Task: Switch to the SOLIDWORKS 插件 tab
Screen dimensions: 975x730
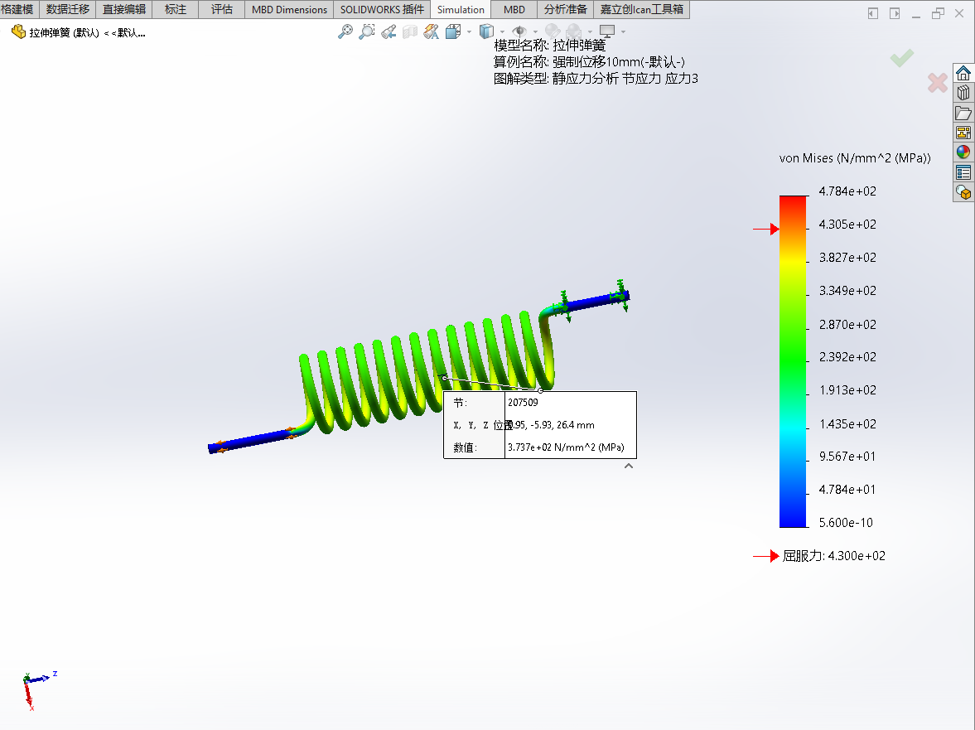Action: (x=382, y=10)
